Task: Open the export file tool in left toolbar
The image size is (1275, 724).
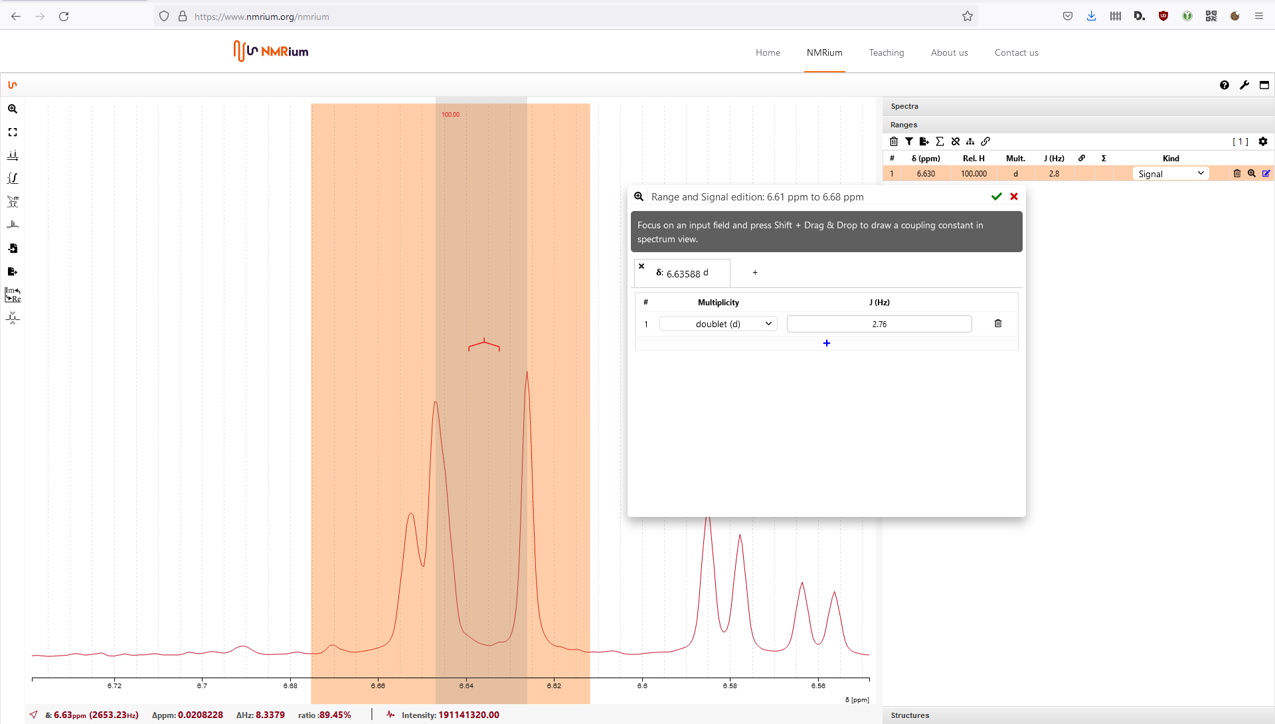Action: click(13, 271)
